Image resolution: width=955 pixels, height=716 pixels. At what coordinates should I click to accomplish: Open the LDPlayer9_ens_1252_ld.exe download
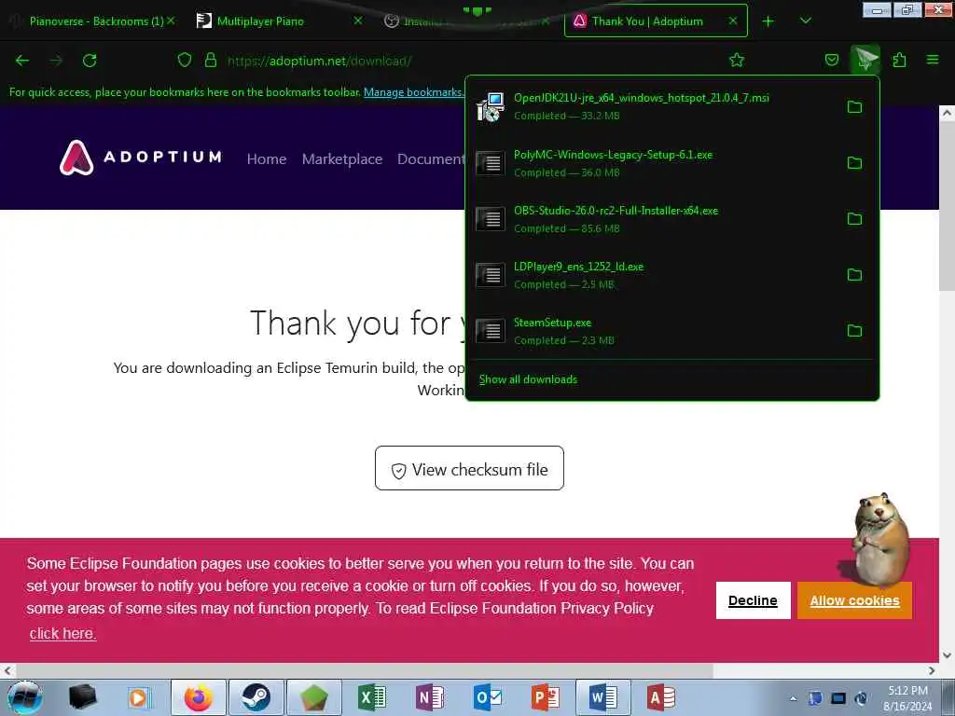[x=655, y=275]
